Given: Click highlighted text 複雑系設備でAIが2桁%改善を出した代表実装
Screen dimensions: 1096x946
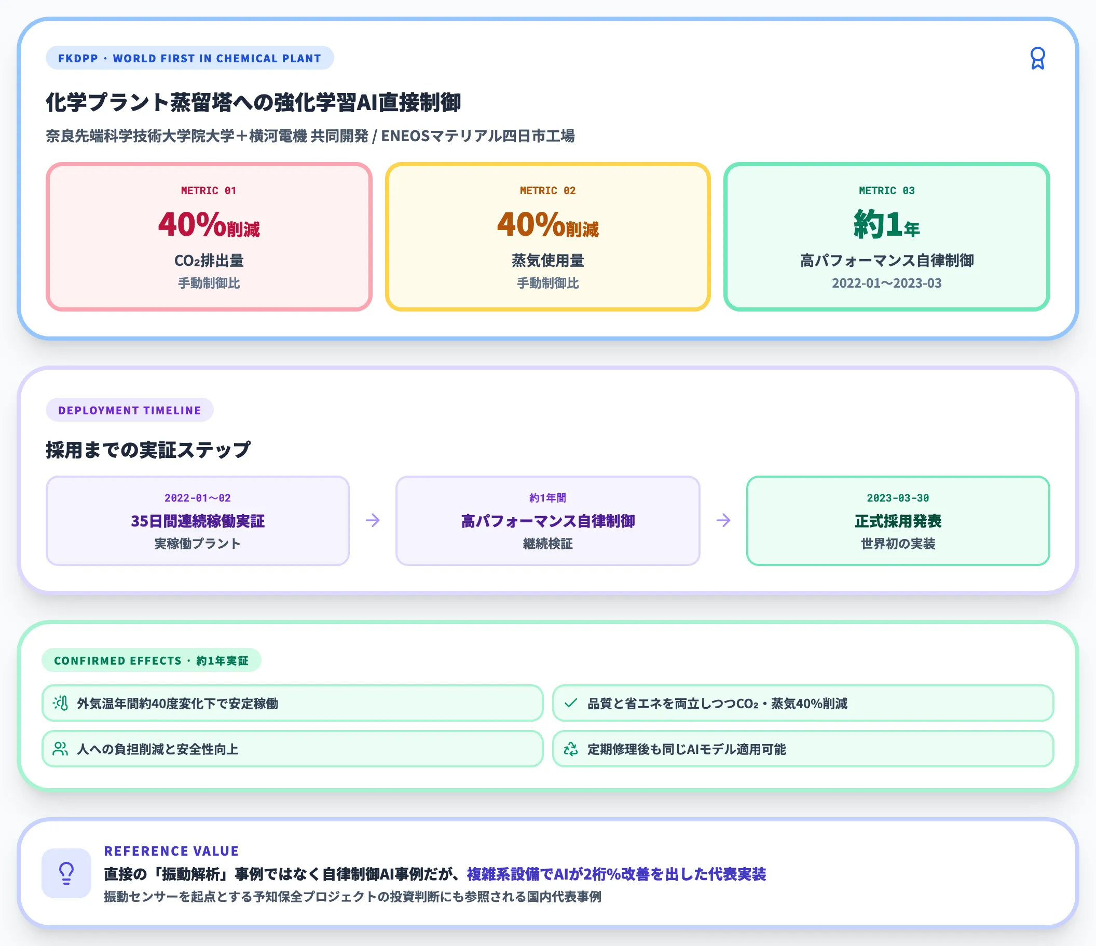Looking at the screenshot, I should 616,874.
